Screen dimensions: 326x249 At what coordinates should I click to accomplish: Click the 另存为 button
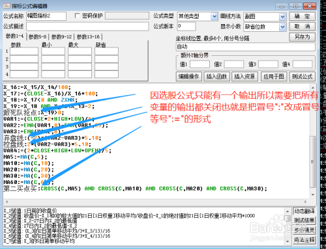[302, 37]
